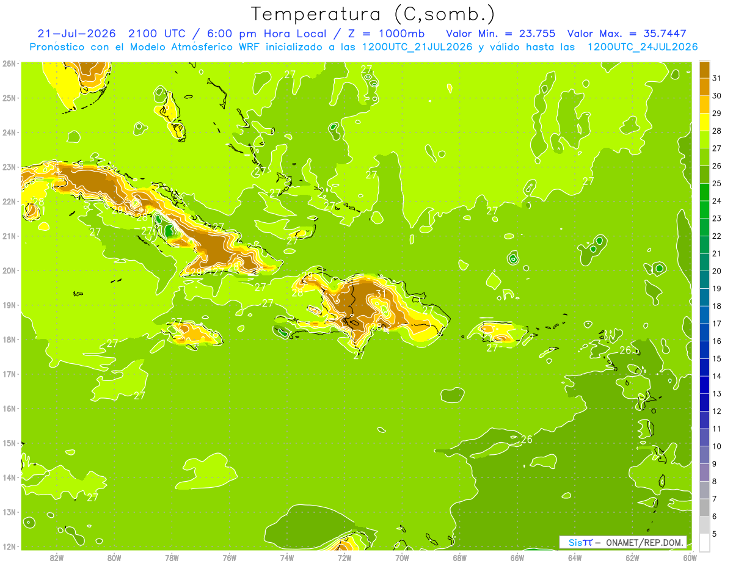The height and width of the screenshot is (566, 733).
Task: Click the 22N latitude axis label
Action: 9,201
